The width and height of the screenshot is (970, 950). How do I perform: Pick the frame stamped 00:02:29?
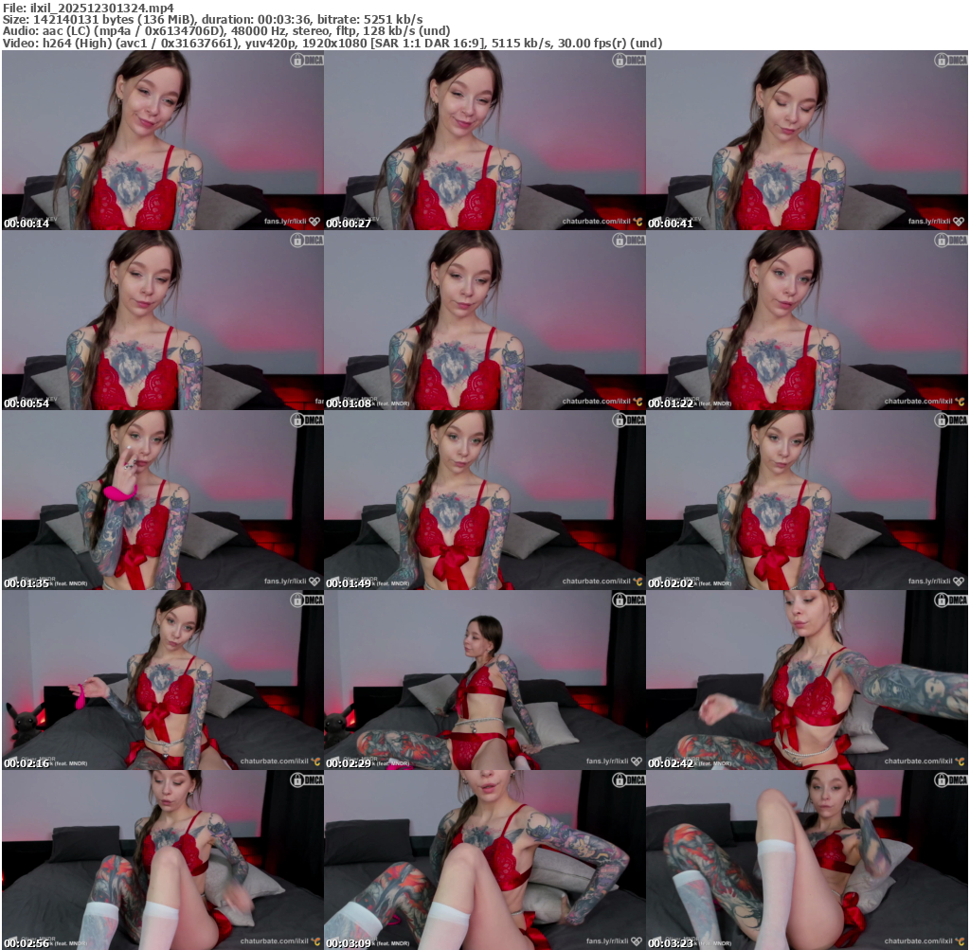click(x=484, y=680)
